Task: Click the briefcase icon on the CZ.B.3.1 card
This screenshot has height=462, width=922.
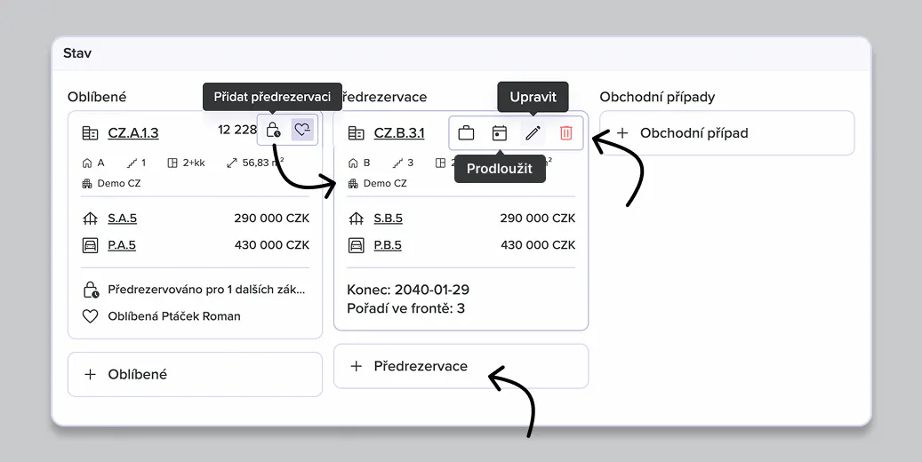Action: click(466, 133)
